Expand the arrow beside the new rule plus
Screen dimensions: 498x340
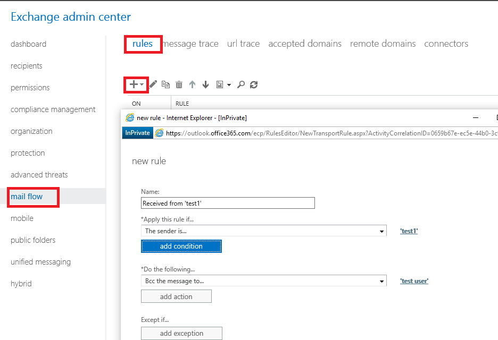tap(142, 84)
